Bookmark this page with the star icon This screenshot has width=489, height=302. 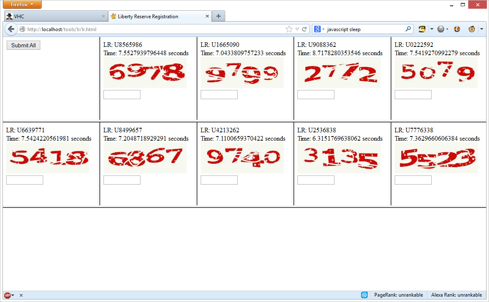pyautogui.click(x=289, y=29)
